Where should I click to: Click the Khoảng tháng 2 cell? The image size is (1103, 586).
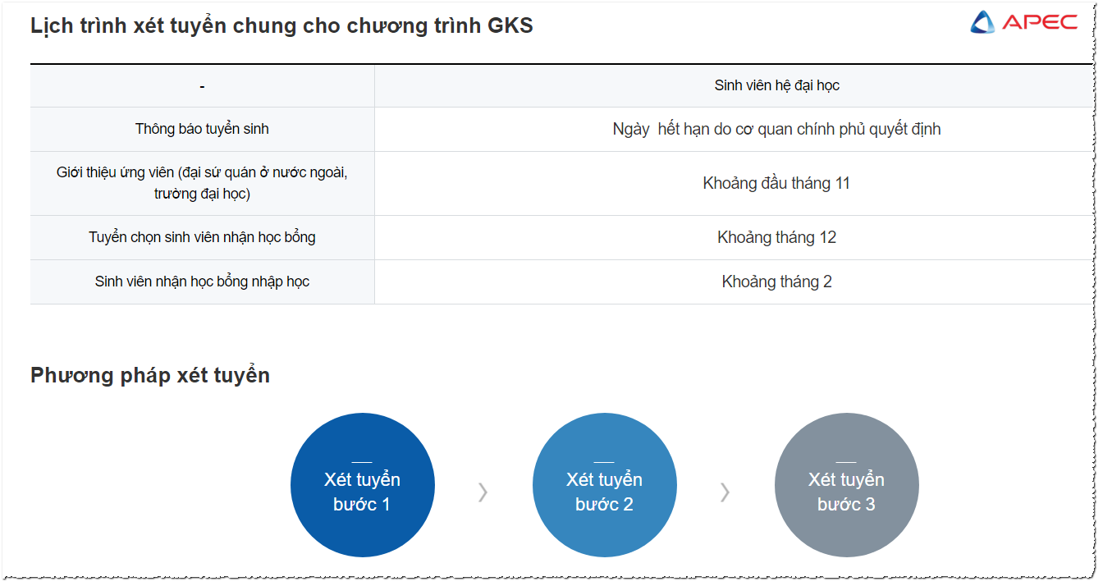pyautogui.click(x=776, y=282)
